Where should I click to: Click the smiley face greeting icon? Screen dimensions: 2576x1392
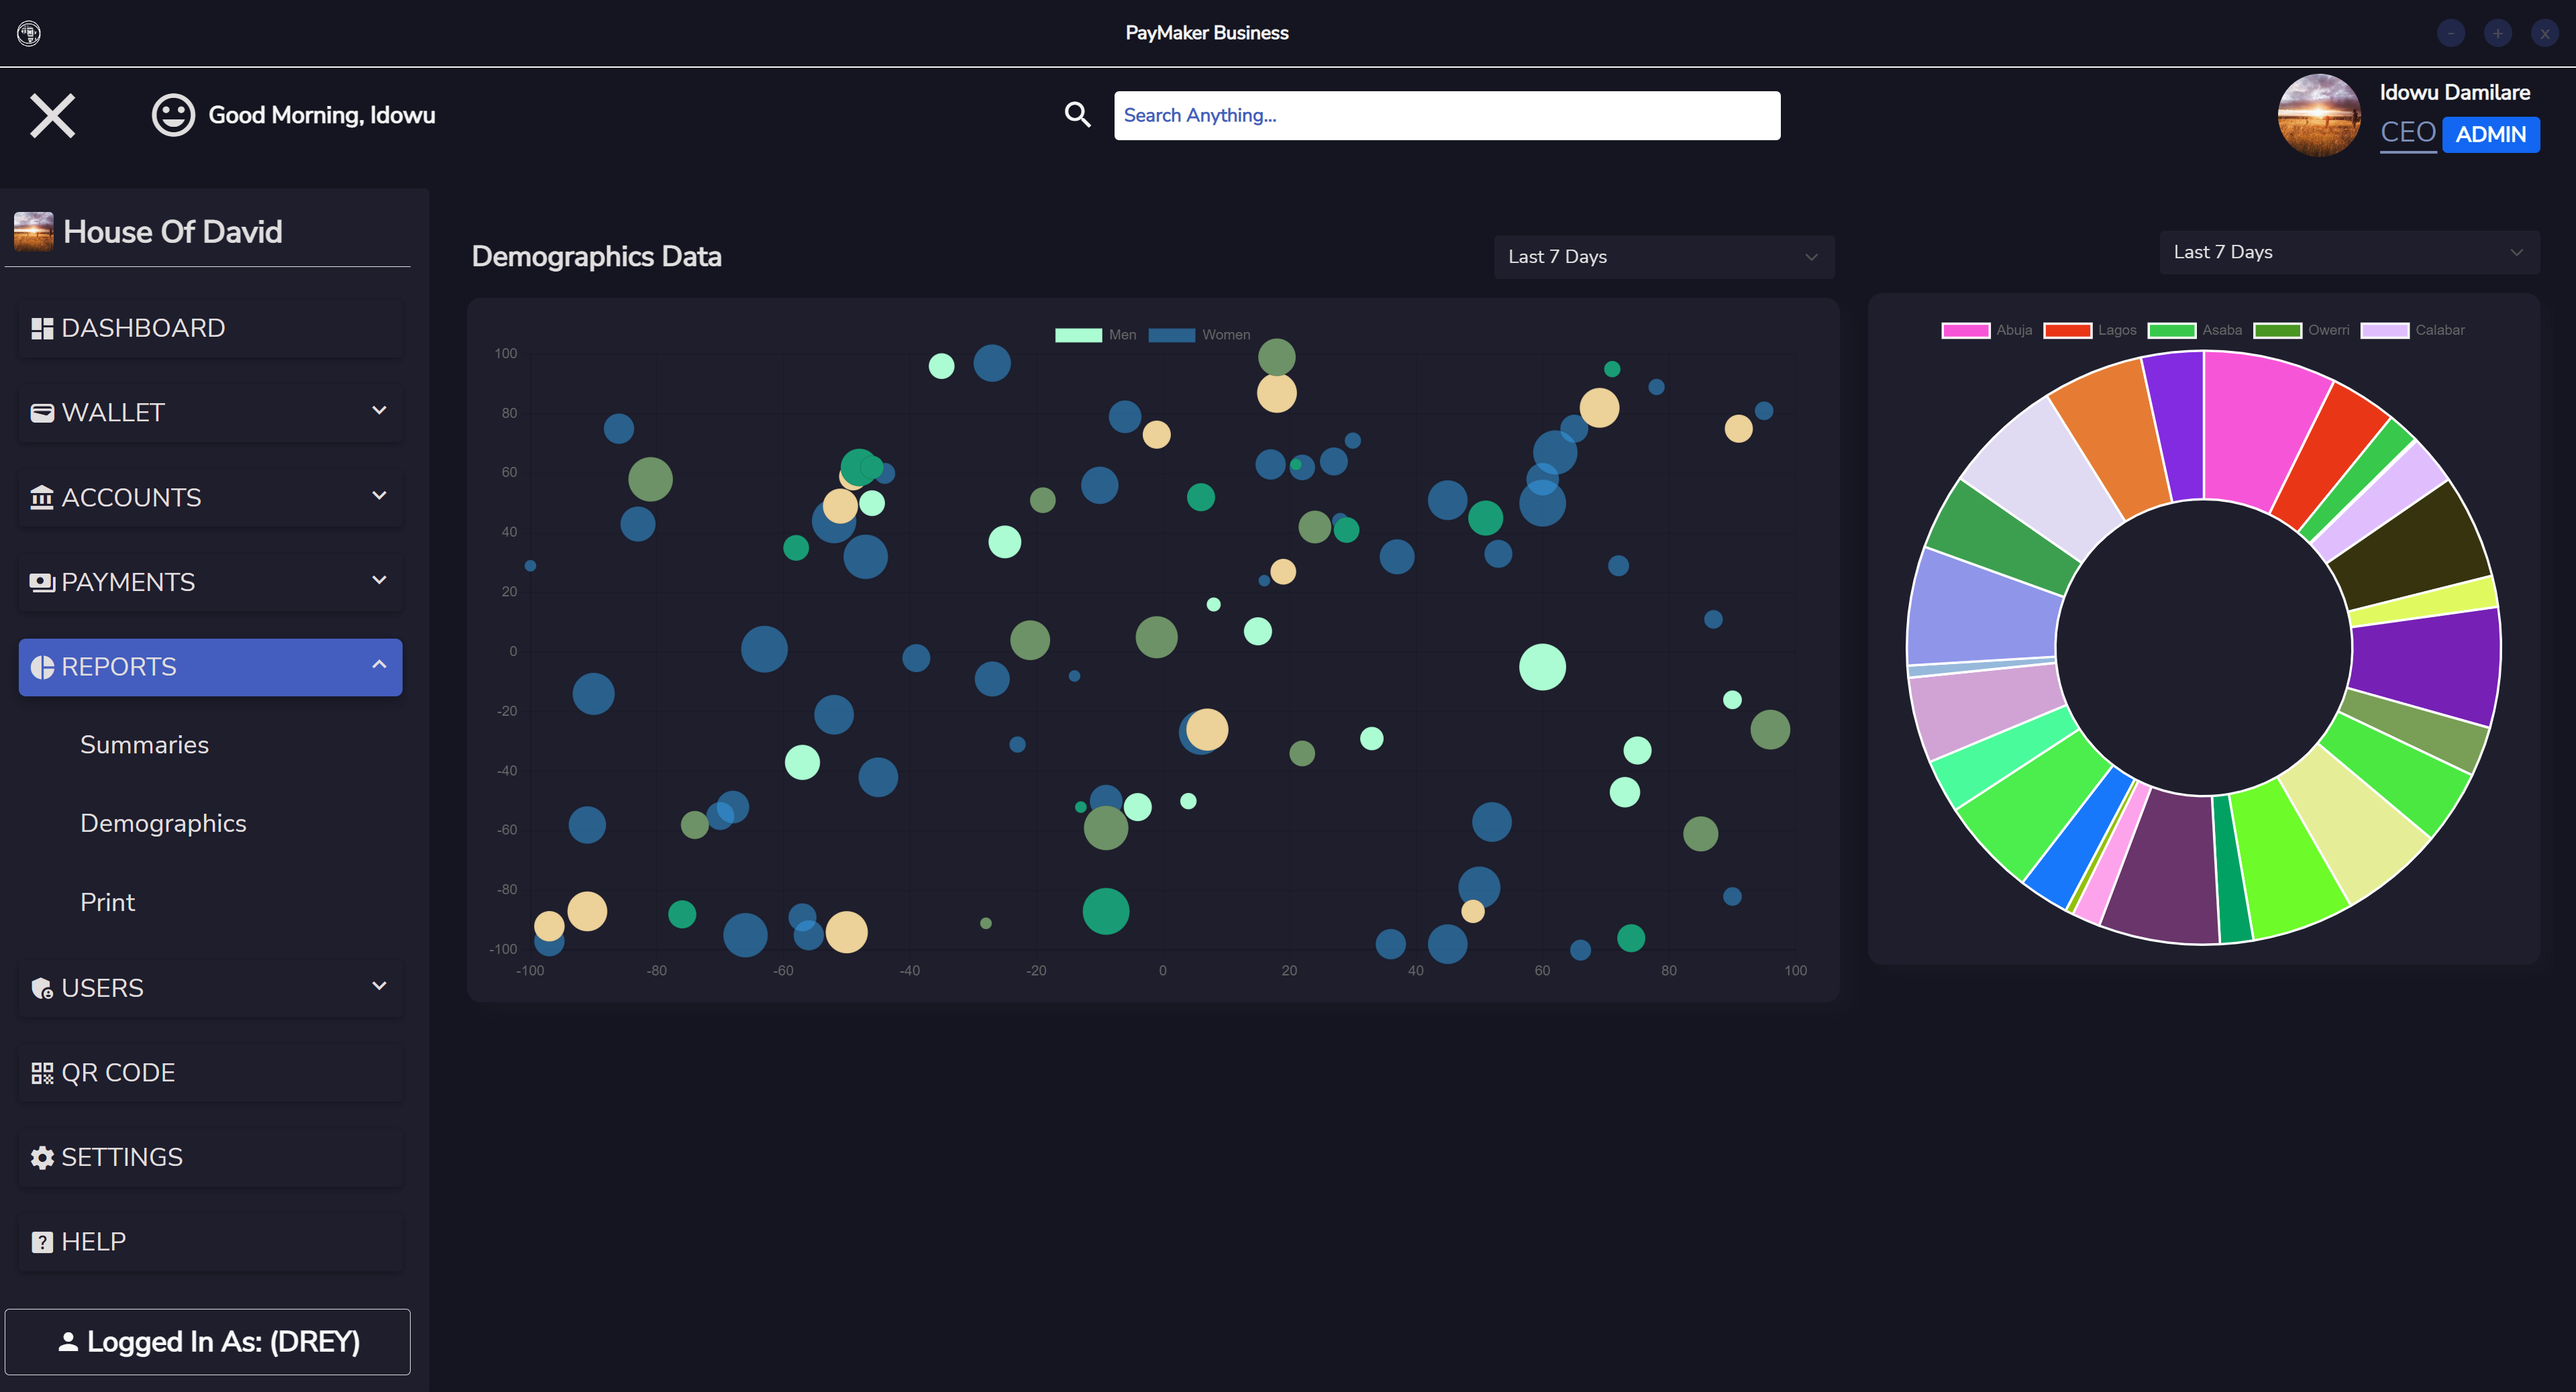click(173, 115)
